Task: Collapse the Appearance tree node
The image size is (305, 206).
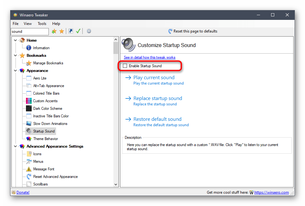Action: [x=16, y=71]
